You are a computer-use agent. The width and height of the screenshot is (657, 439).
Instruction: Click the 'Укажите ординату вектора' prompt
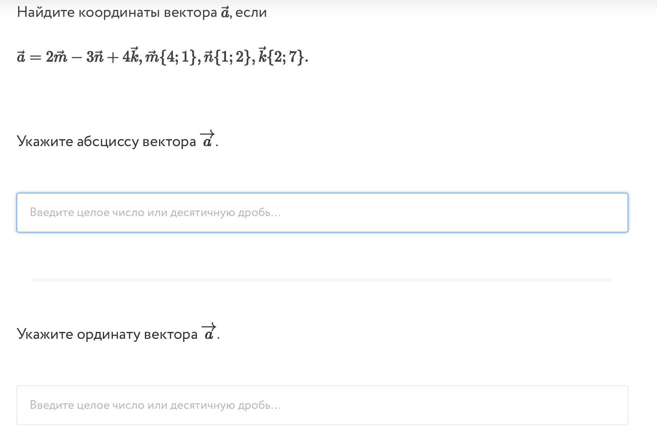pos(107,334)
